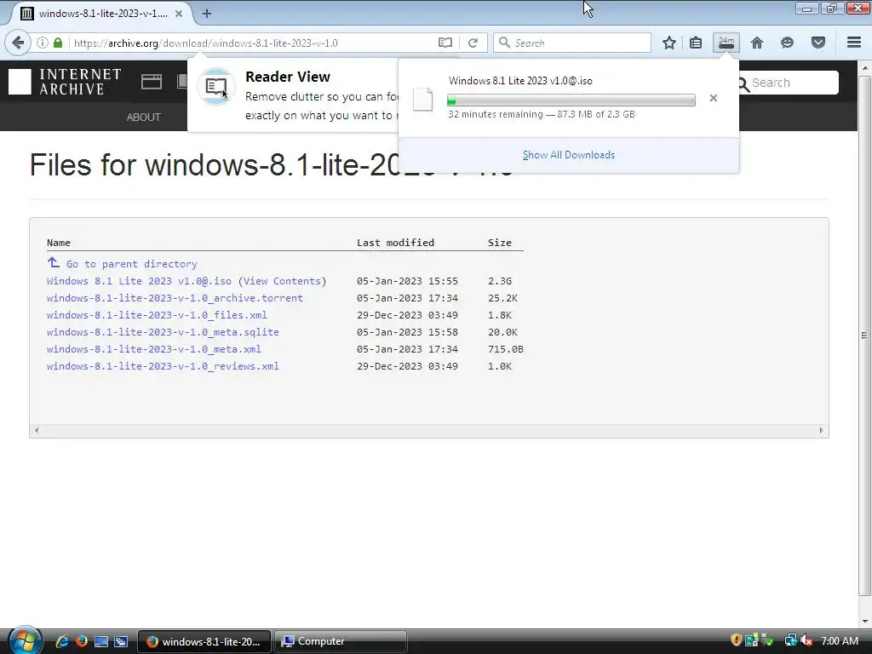Click the download progress bar
The width and height of the screenshot is (872, 654).
coord(571,100)
